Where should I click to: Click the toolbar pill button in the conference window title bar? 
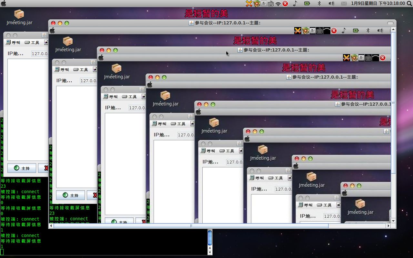point(390,23)
